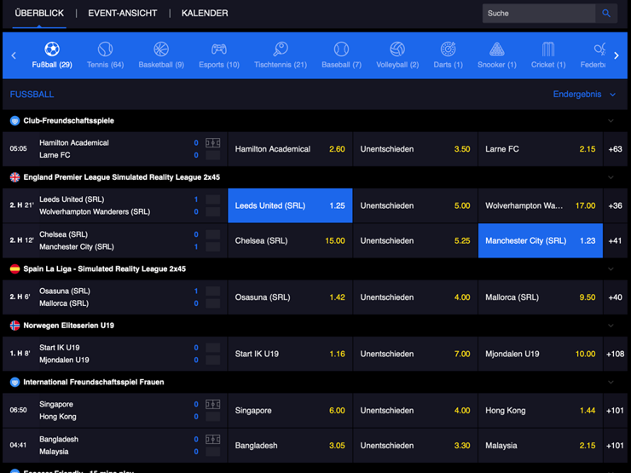Select Tischtennis (21) paddle icon

(x=281, y=49)
